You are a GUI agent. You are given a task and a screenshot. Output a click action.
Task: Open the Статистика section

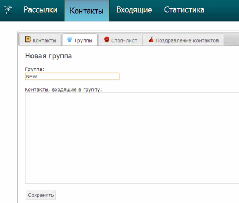[184, 10]
